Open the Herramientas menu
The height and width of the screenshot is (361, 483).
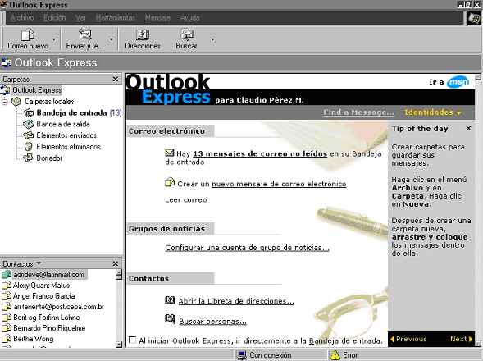point(116,18)
